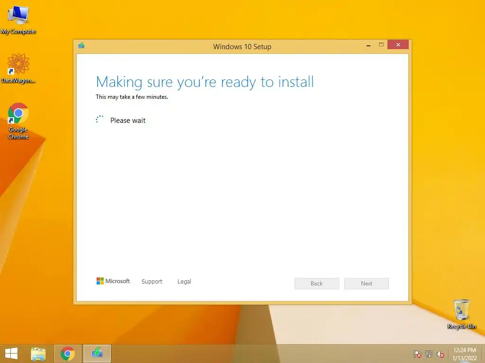Open File Explorer from the taskbar
This screenshot has width=485, height=363.
[38, 354]
